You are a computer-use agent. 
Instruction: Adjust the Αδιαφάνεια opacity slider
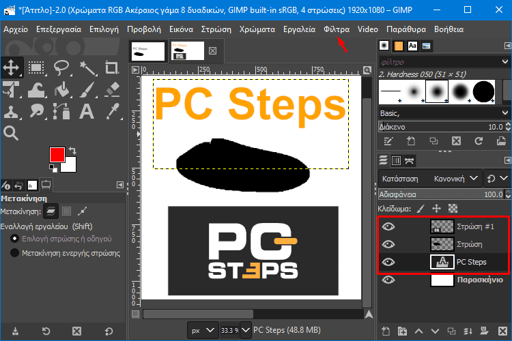(x=441, y=194)
